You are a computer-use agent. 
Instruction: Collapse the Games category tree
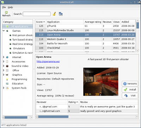click(4, 31)
